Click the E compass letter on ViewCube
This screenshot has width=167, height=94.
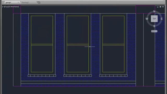tap(162, 19)
